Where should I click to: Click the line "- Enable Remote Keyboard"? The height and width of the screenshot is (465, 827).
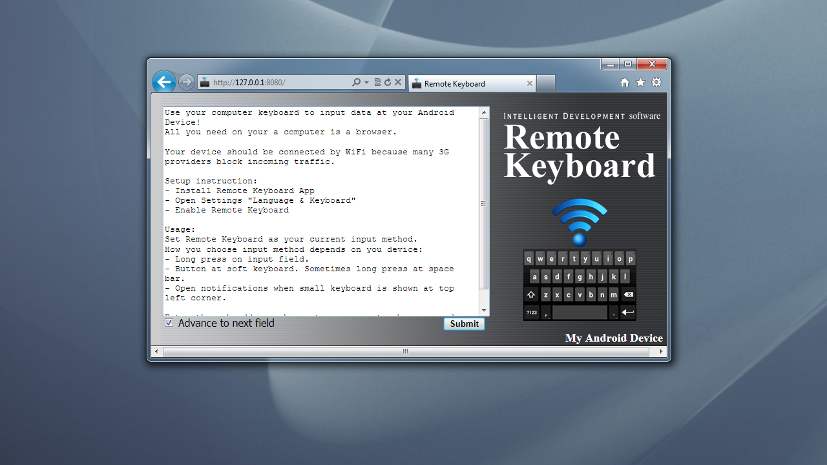click(x=227, y=210)
